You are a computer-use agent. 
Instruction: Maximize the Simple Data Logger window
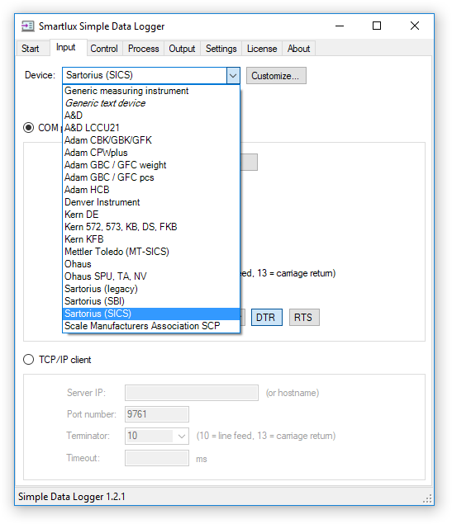tap(377, 26)
